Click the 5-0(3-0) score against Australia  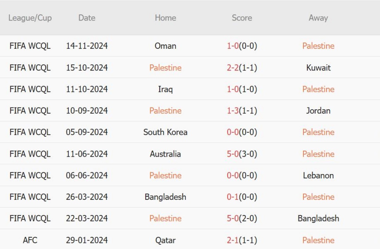point(242,154)
